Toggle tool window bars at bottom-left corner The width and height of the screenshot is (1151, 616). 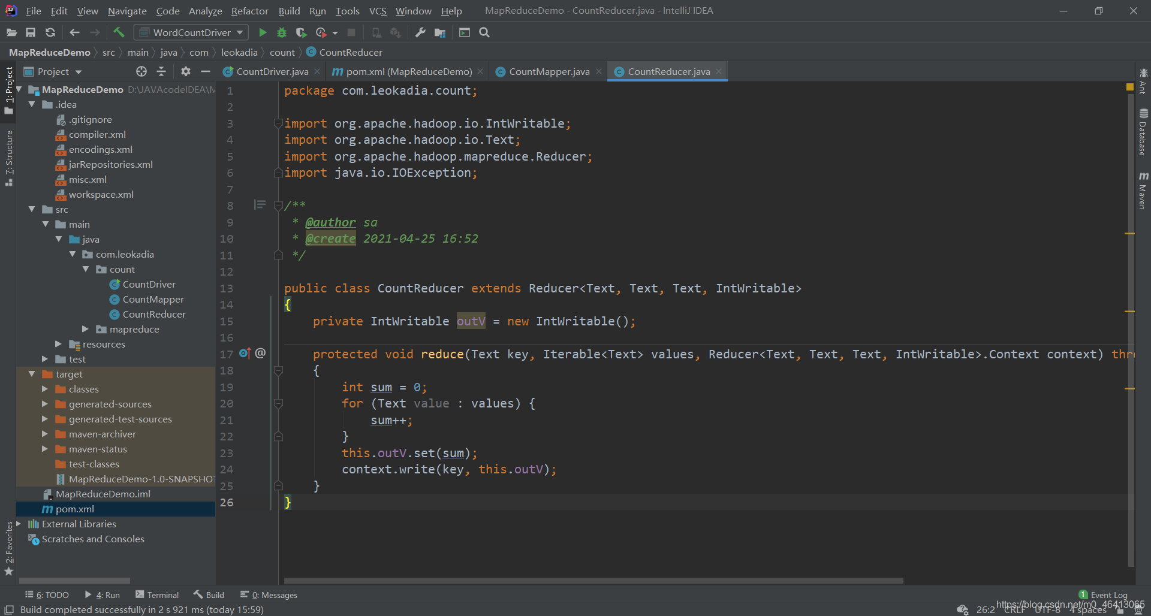click(x=9, y=609)
